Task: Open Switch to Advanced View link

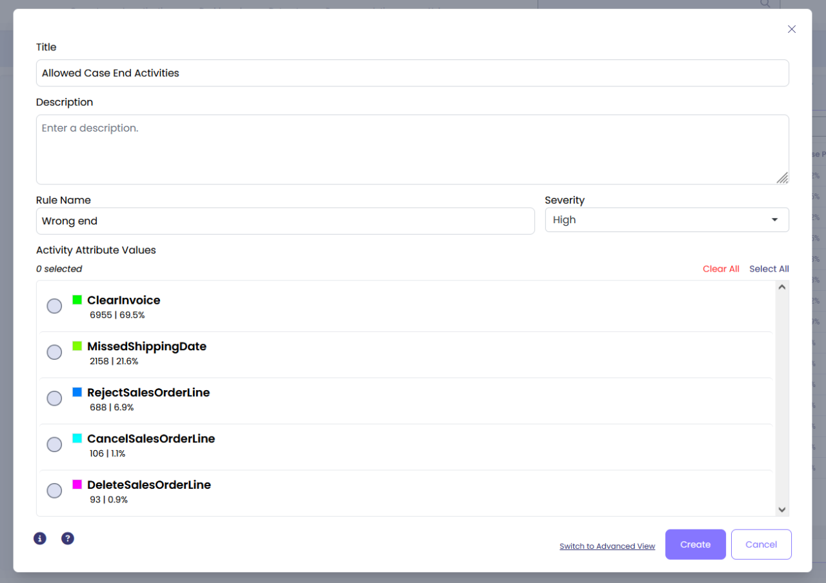Action: pyautogui.click(x=607, y=546)
